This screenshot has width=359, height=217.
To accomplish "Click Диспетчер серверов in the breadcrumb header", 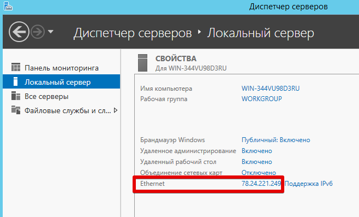I will coord(133,33).
